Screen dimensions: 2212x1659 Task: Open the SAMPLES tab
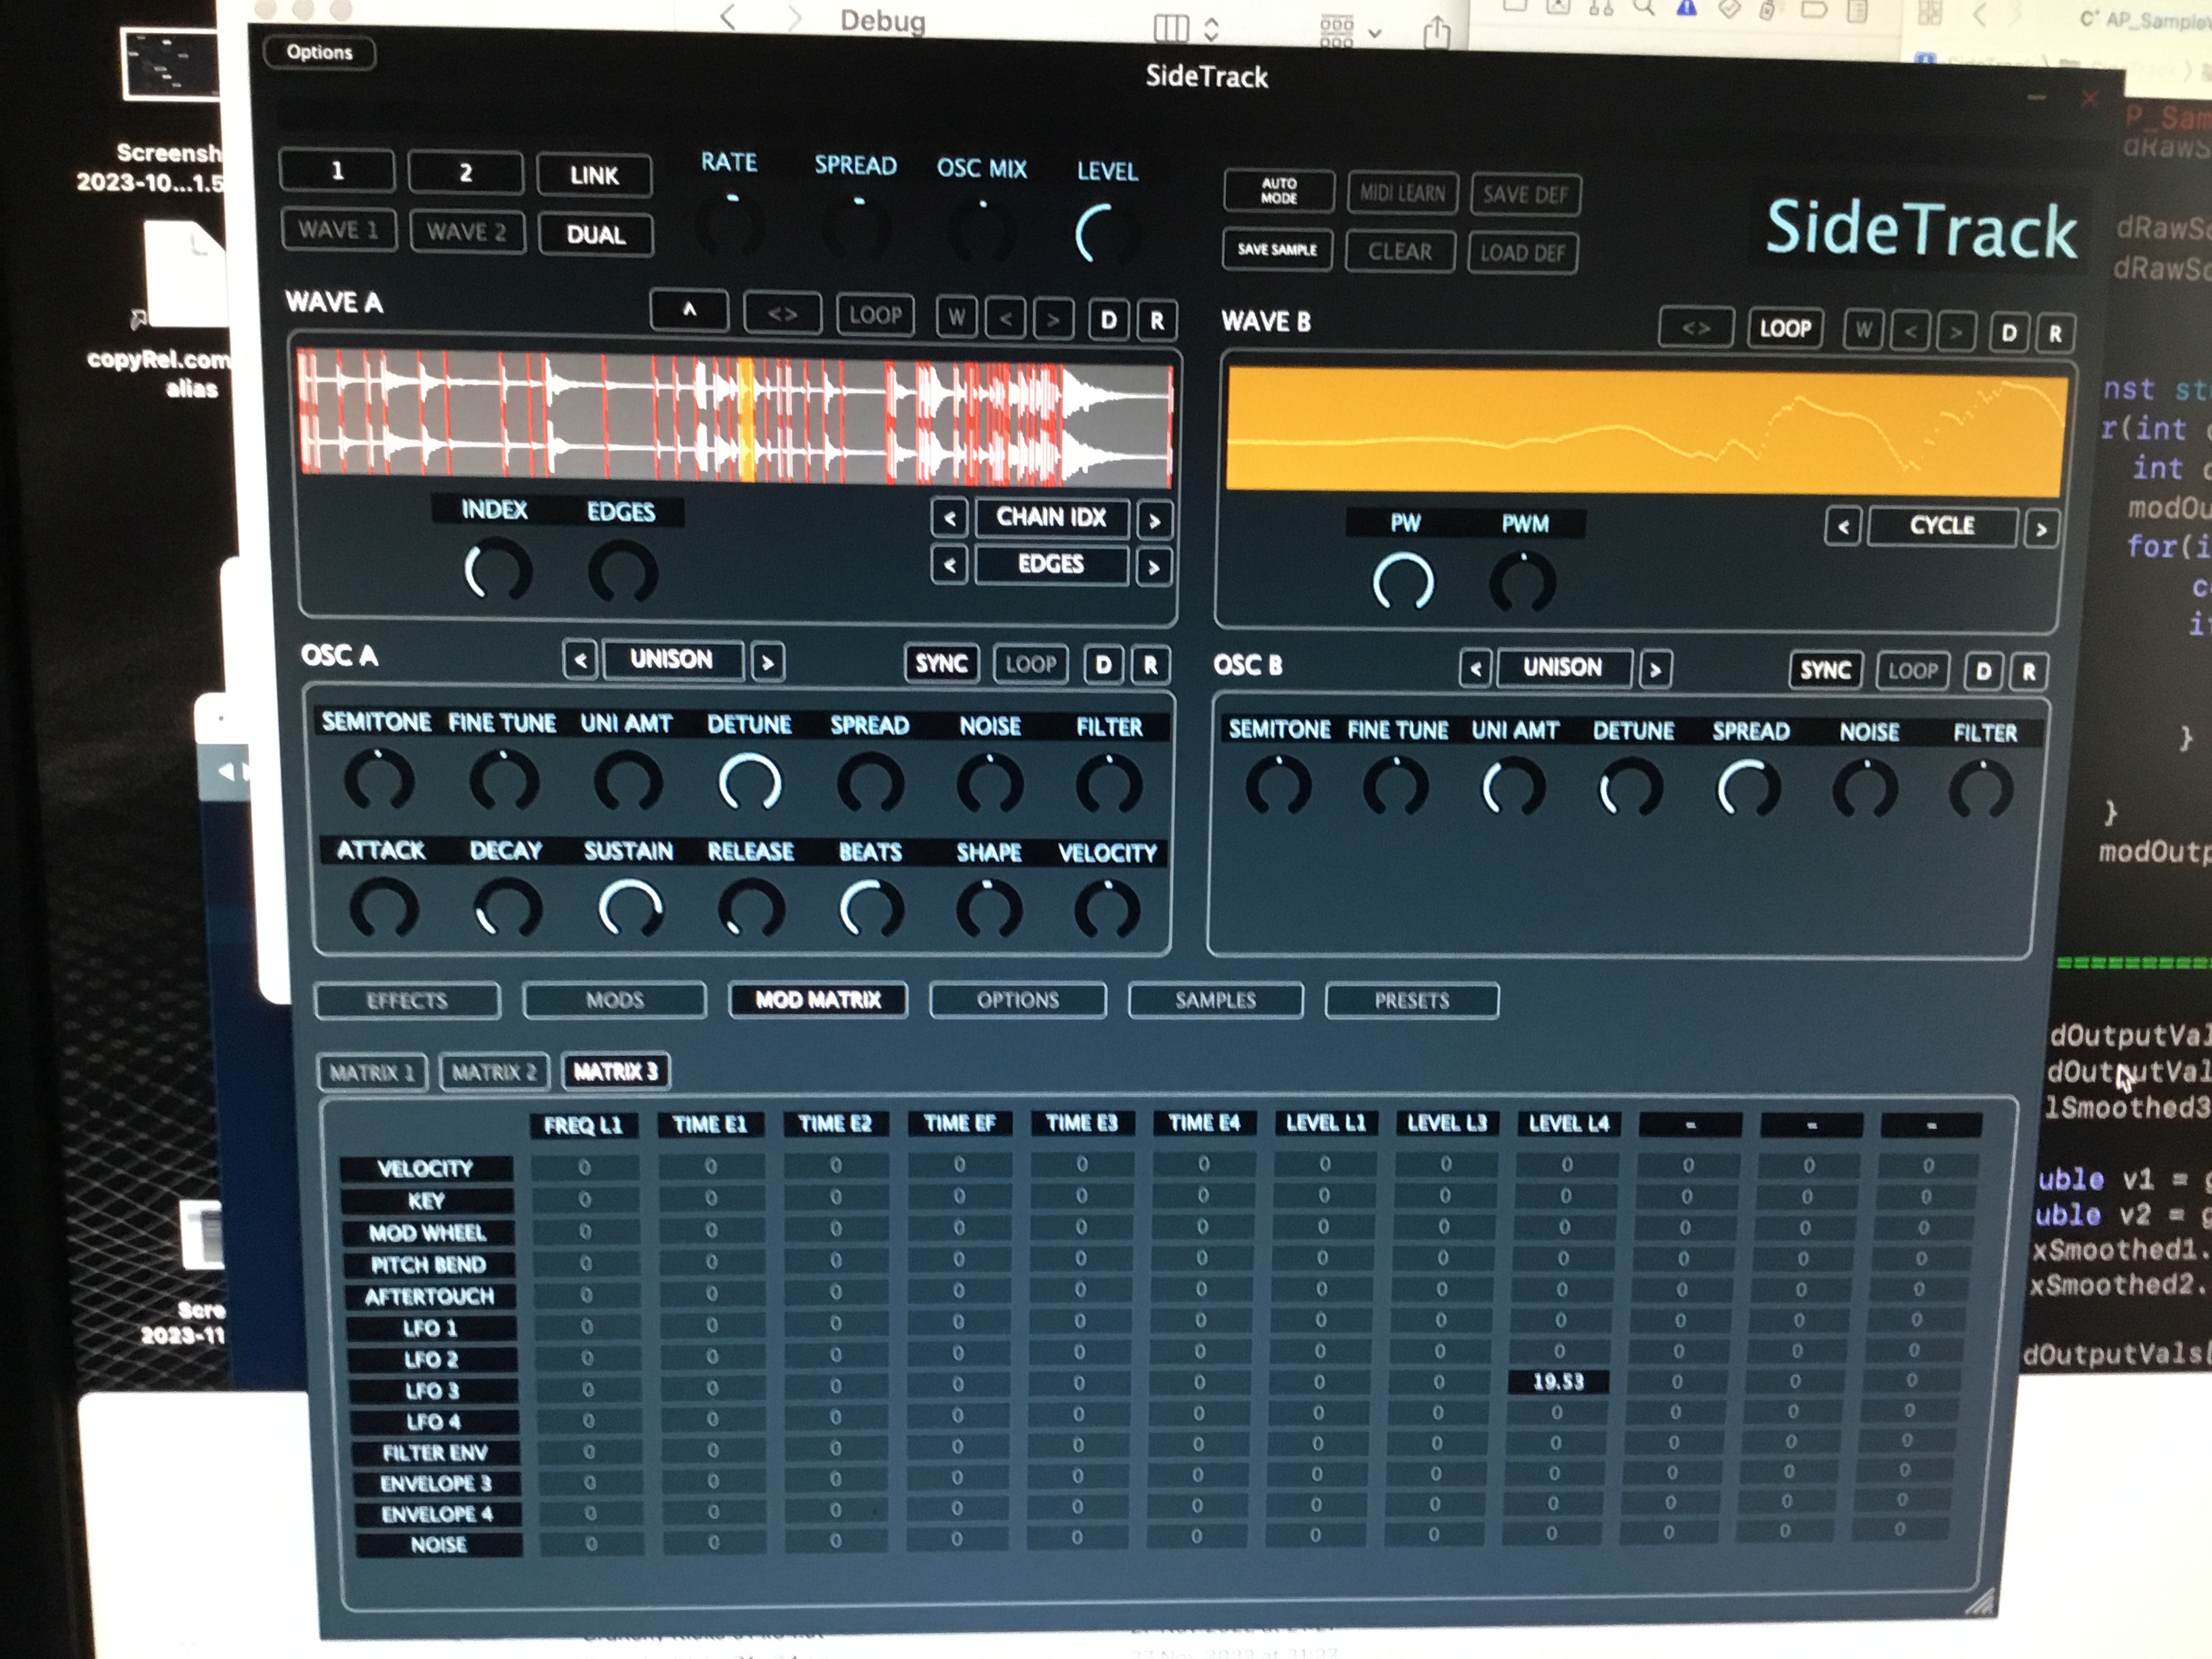click(1215, 1001)
